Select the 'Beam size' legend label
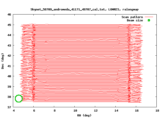This screenshot has height=122, width=162. (135, 20)
